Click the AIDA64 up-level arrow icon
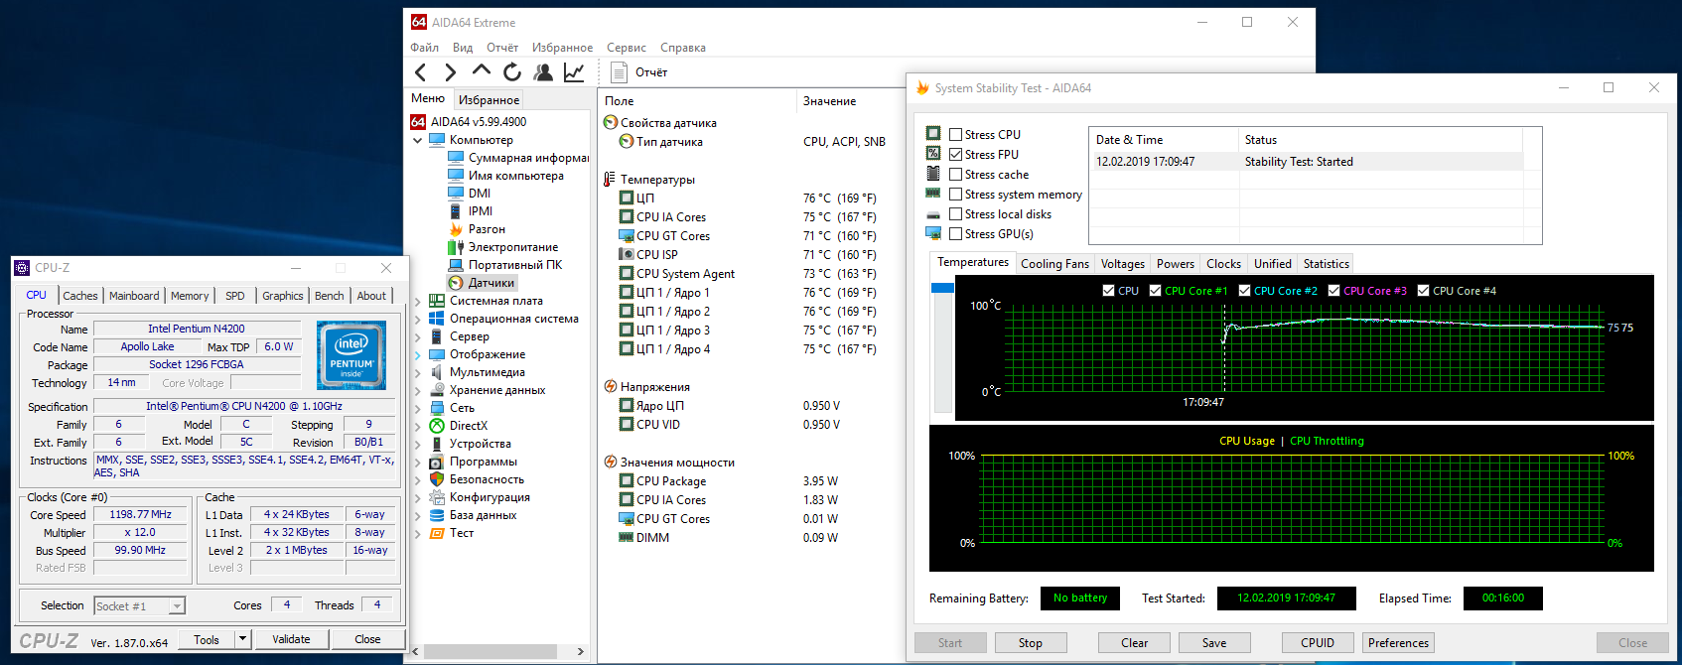The width and height of the screenshot is (1682, 665). (x=482, y=70)
